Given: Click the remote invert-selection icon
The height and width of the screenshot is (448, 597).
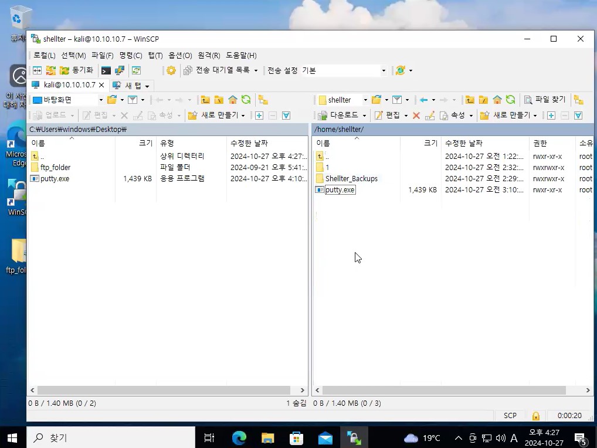Looking at the screenshot, I should [x=578, y=116].
